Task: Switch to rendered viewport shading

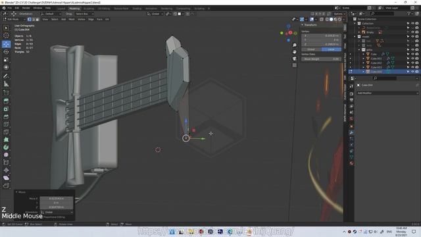Action: point(339,19)
